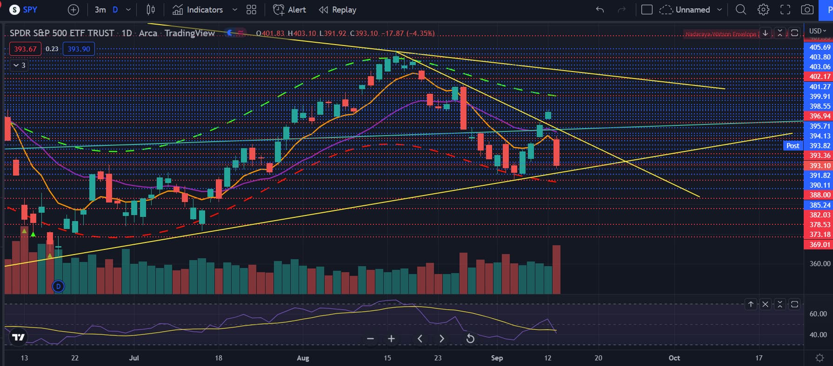Zoom in the chart with plus button
Image resolution: width=833 pixels, height=366 pixels.
point(391,339)
